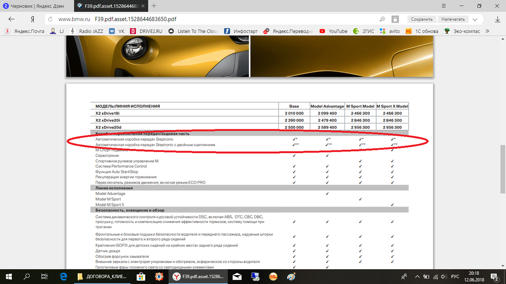Open the 2ГИС bookmark

(363, 31)
